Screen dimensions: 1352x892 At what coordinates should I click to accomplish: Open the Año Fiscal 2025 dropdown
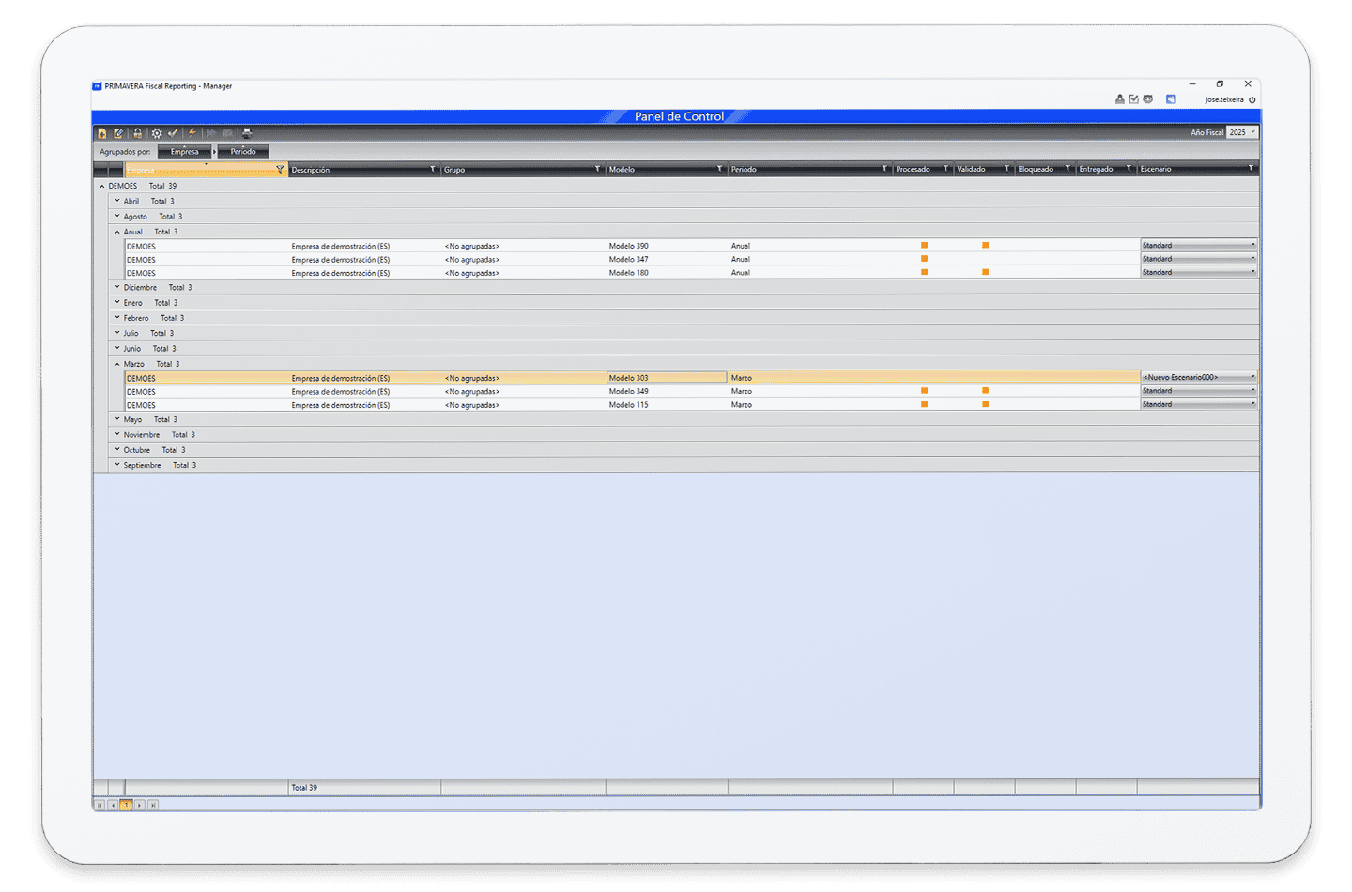[x=1252, y=132]
